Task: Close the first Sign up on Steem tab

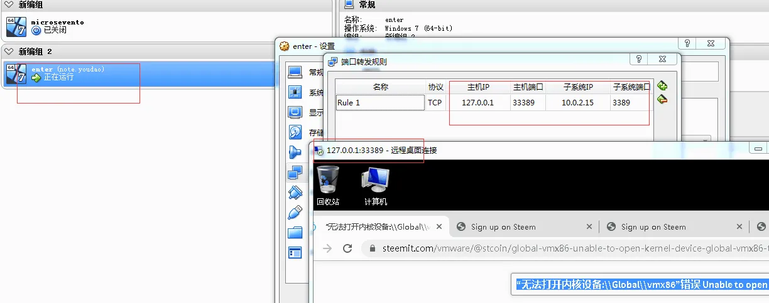Action: pos(589,227)
